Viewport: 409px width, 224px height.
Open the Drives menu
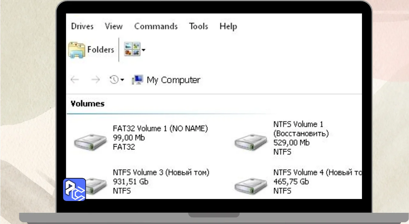(x=82, y=26)
